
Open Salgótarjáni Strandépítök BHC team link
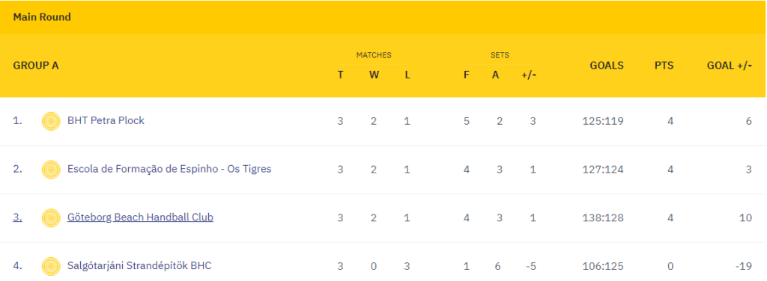139,266
